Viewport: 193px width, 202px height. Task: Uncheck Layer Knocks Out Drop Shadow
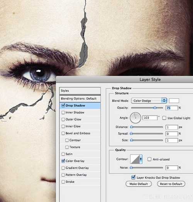click(x=133, y=177)
